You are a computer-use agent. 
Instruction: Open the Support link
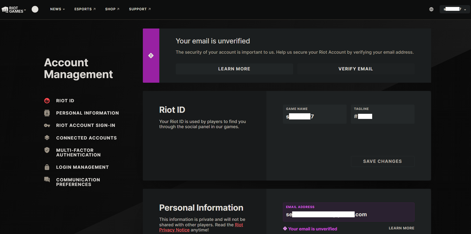pyautogui.click(x=140, y=9)
